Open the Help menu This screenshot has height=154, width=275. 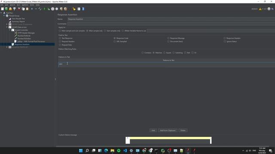coord(37,5)
